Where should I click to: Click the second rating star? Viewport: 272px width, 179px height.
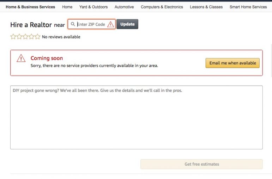pos(19,37)
